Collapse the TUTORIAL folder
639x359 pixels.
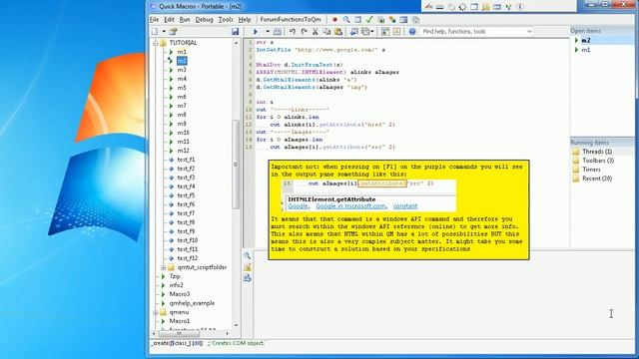pyautogui.click(x=156, y=43)
